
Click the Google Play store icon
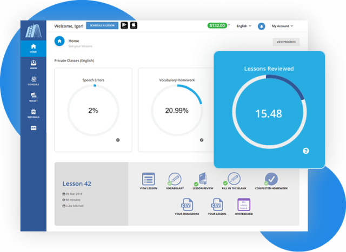(x=124, y=25)
